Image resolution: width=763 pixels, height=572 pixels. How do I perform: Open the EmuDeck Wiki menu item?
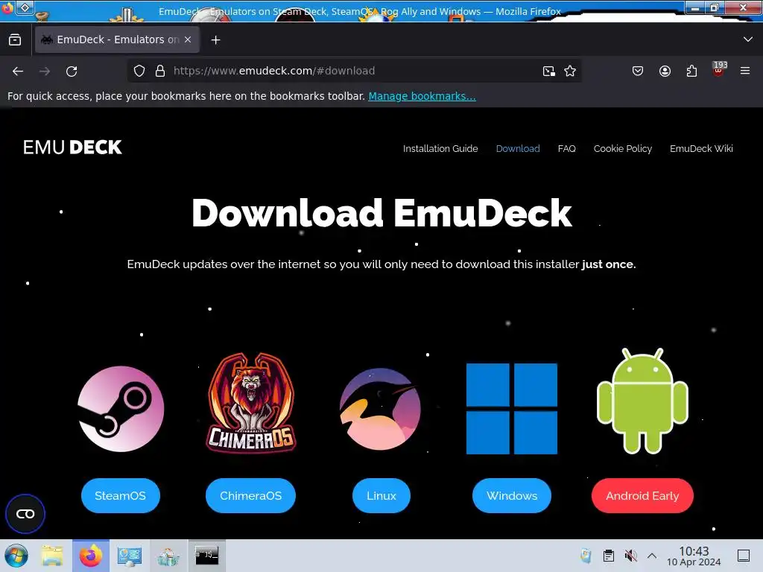tap(701, 149)
